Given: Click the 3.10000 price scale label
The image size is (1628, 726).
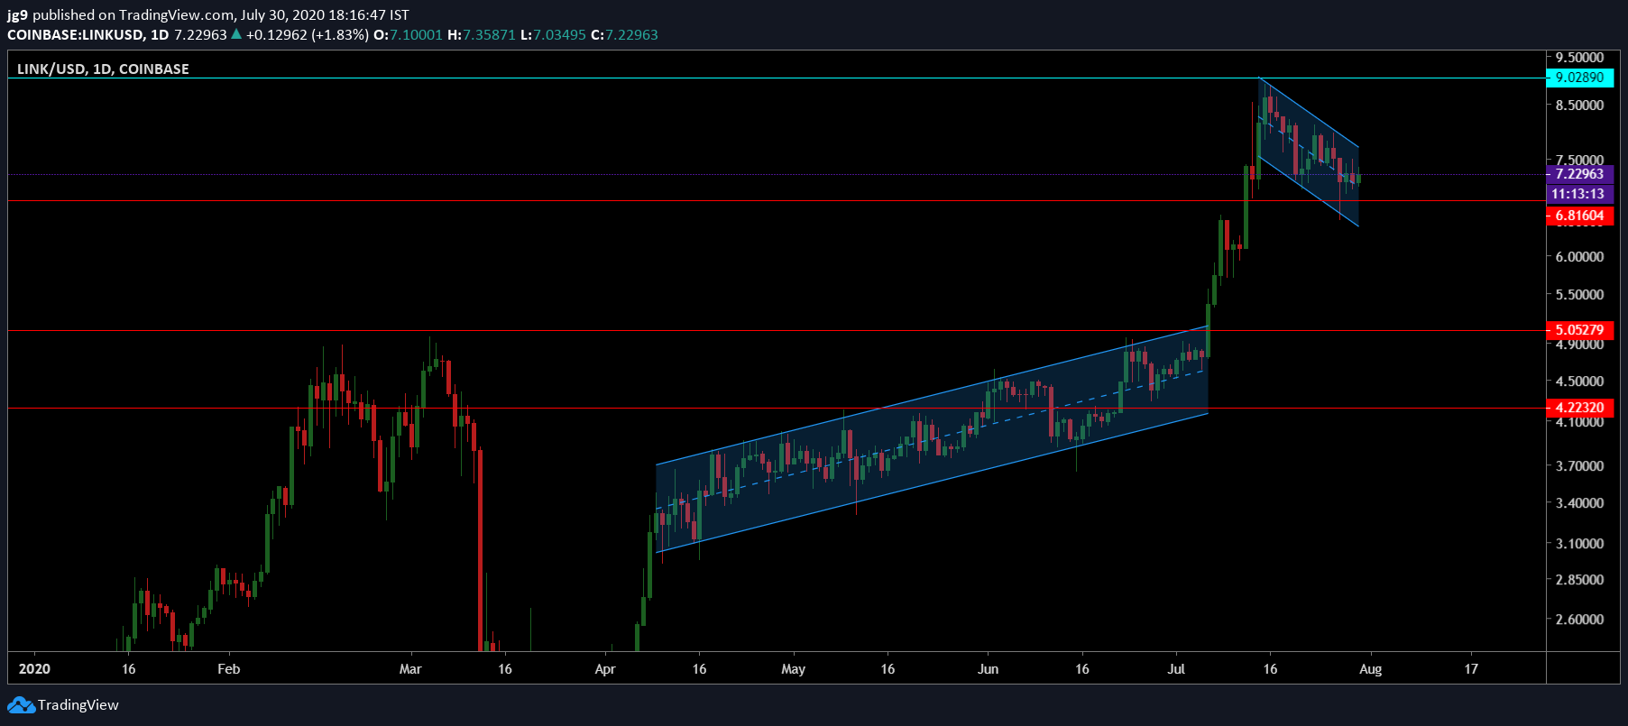Looking at the screenshot, I should (x=1579, y=543).
